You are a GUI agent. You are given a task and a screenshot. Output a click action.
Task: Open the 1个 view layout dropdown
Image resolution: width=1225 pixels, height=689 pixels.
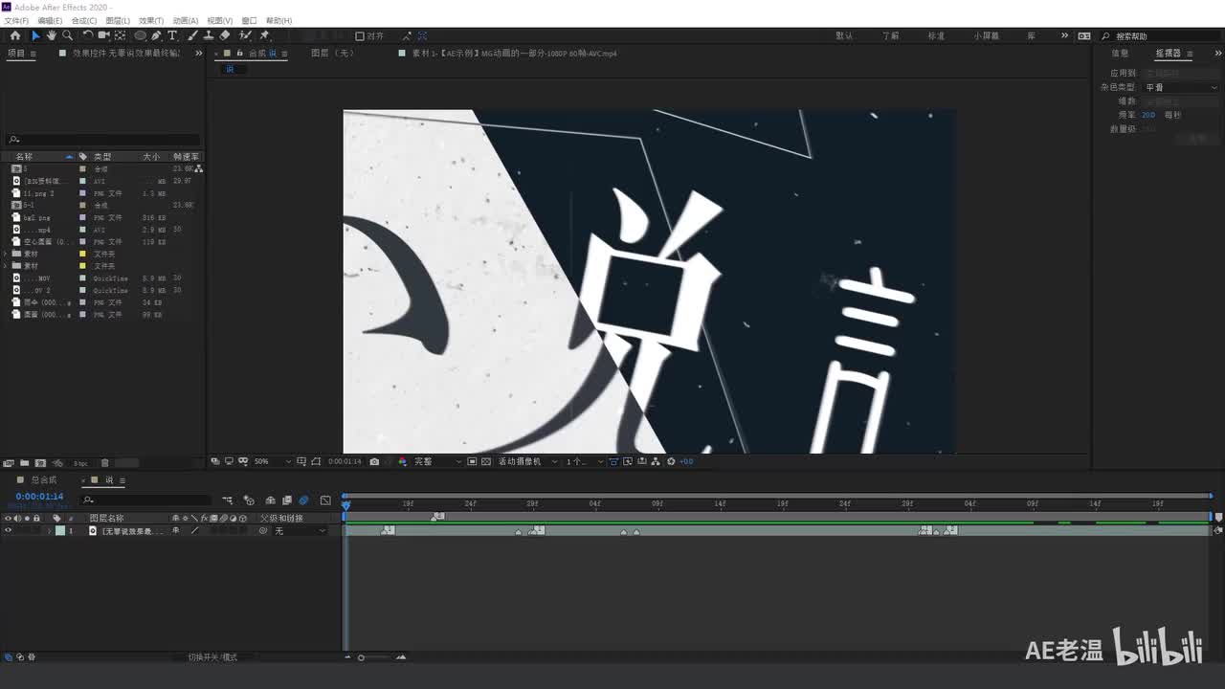pos(584,461)
